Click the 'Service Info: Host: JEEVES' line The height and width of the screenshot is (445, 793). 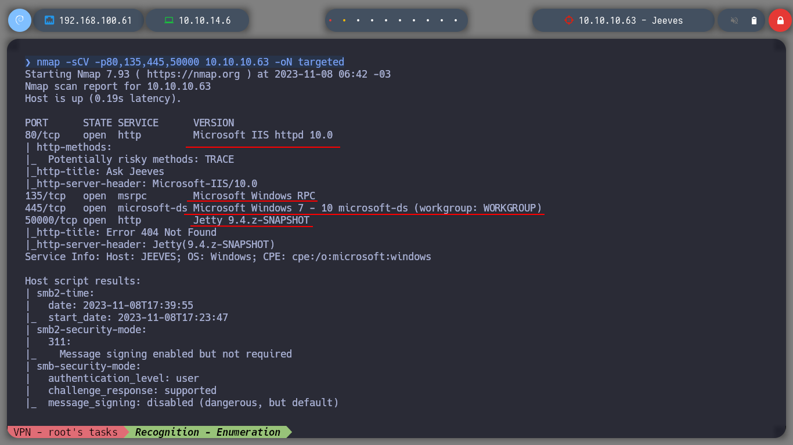[x=228, y=257]
